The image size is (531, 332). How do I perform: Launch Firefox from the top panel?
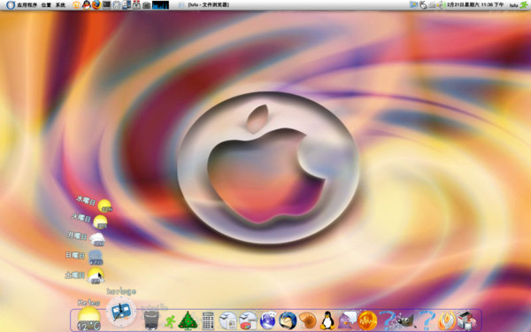coord(96,4)
